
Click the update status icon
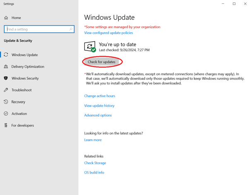tap(90, 46)
